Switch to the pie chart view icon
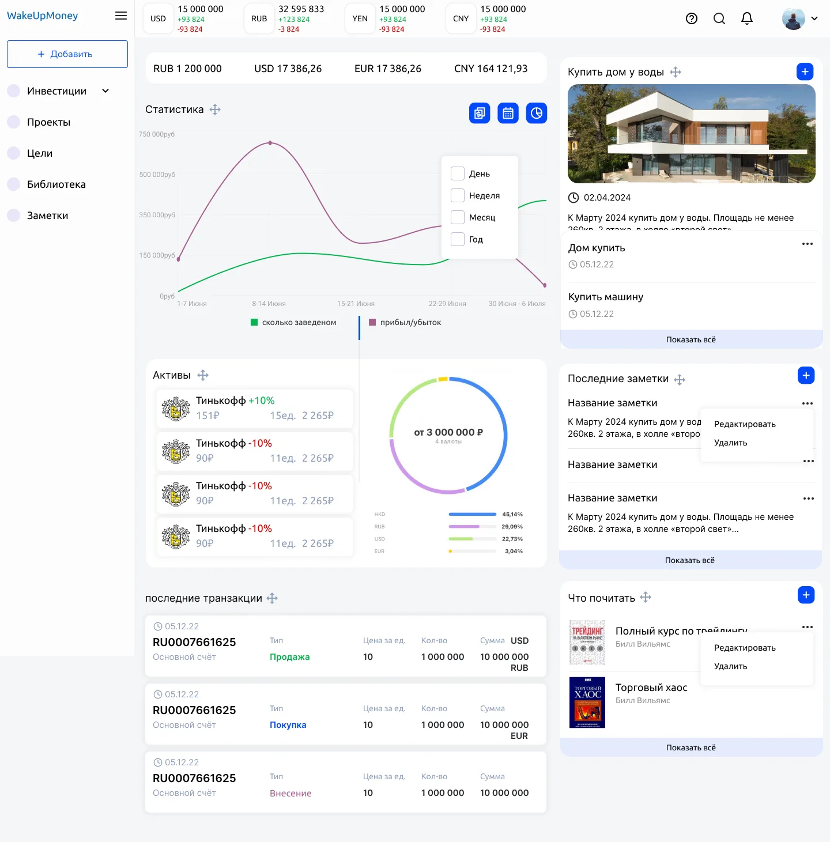 pos(537,113)
